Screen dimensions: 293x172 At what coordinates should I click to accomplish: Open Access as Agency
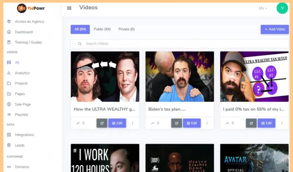pos(30,21)
